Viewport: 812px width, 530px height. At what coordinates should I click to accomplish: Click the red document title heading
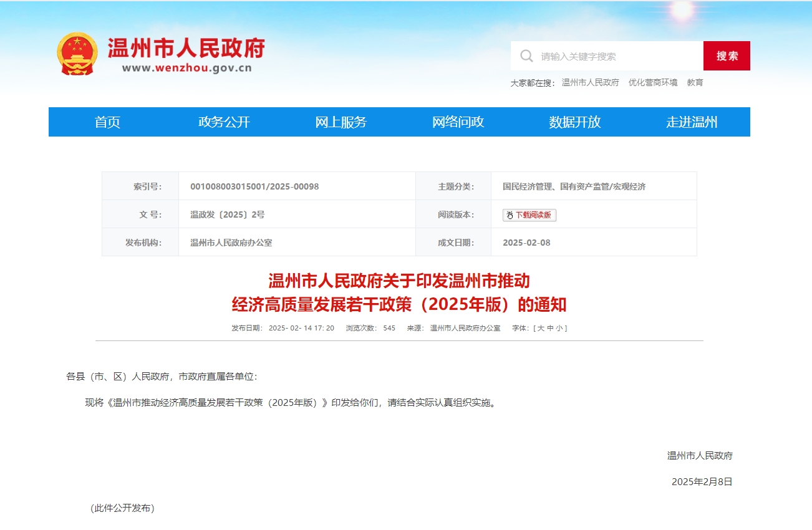pyautogui.click(x=399, y=292)
